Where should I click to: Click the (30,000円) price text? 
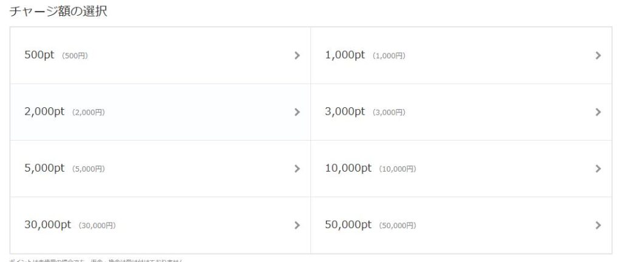click(97, 226)
